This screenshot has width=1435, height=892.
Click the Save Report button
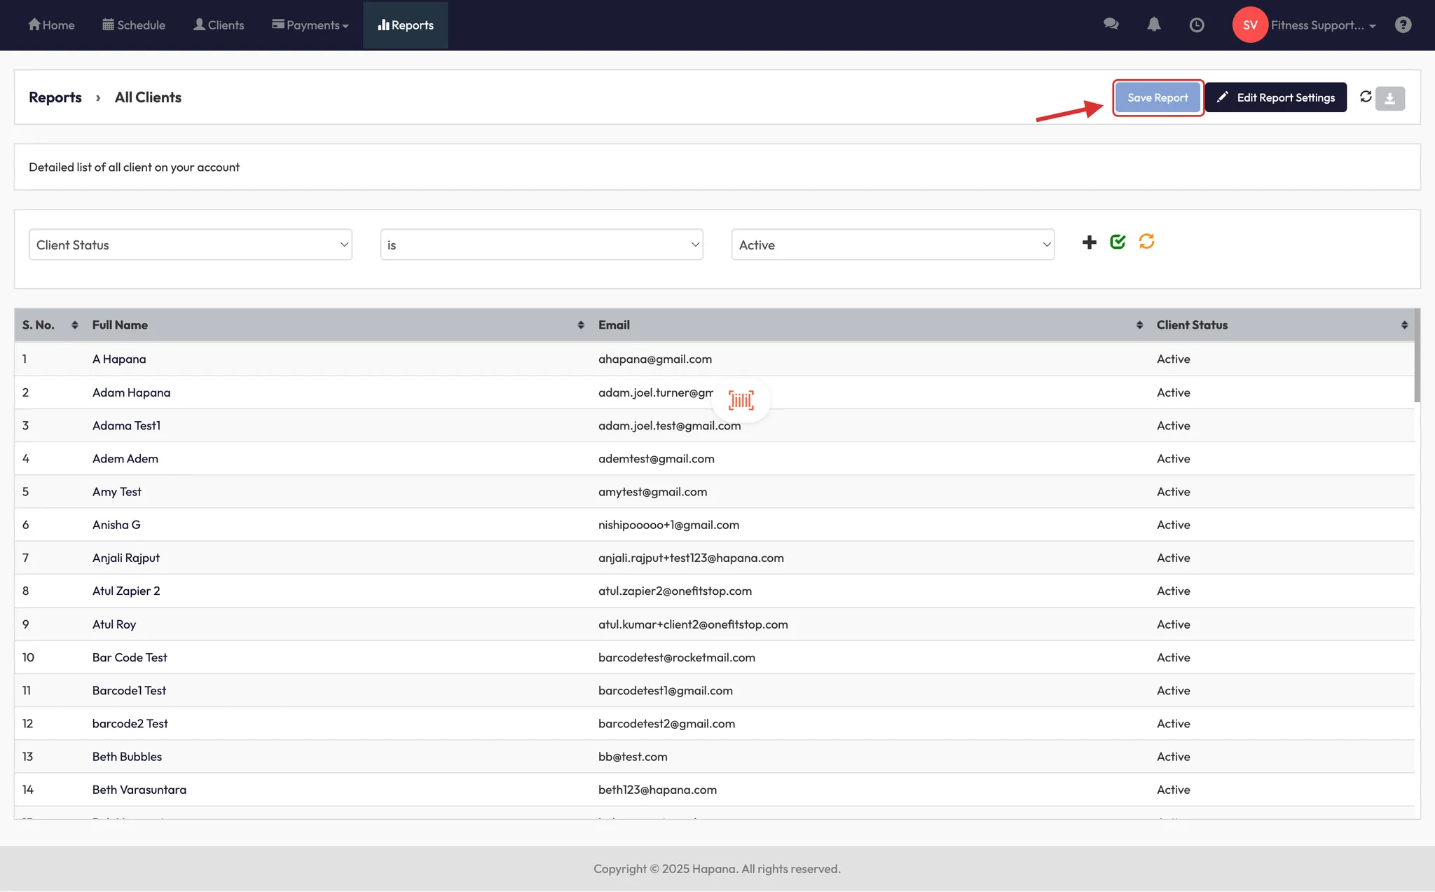click(x=1158, y=98)
